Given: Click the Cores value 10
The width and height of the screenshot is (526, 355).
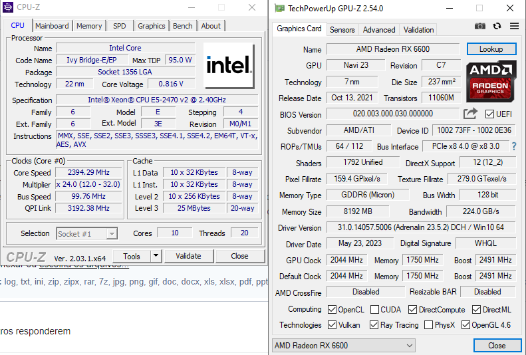Looking at the screenshot, I should [x=175, y=233].
